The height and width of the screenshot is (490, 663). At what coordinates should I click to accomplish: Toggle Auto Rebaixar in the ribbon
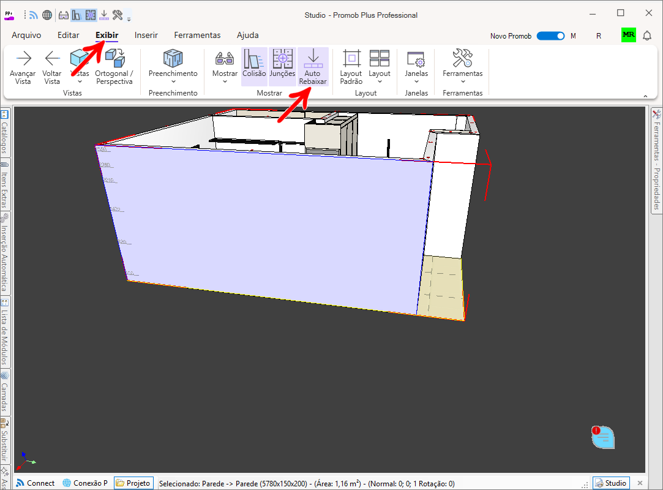pyautogui.click(x=313, y=67)
